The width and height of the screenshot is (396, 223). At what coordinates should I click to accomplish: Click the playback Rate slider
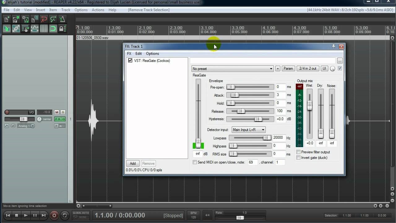coord(240,218)
